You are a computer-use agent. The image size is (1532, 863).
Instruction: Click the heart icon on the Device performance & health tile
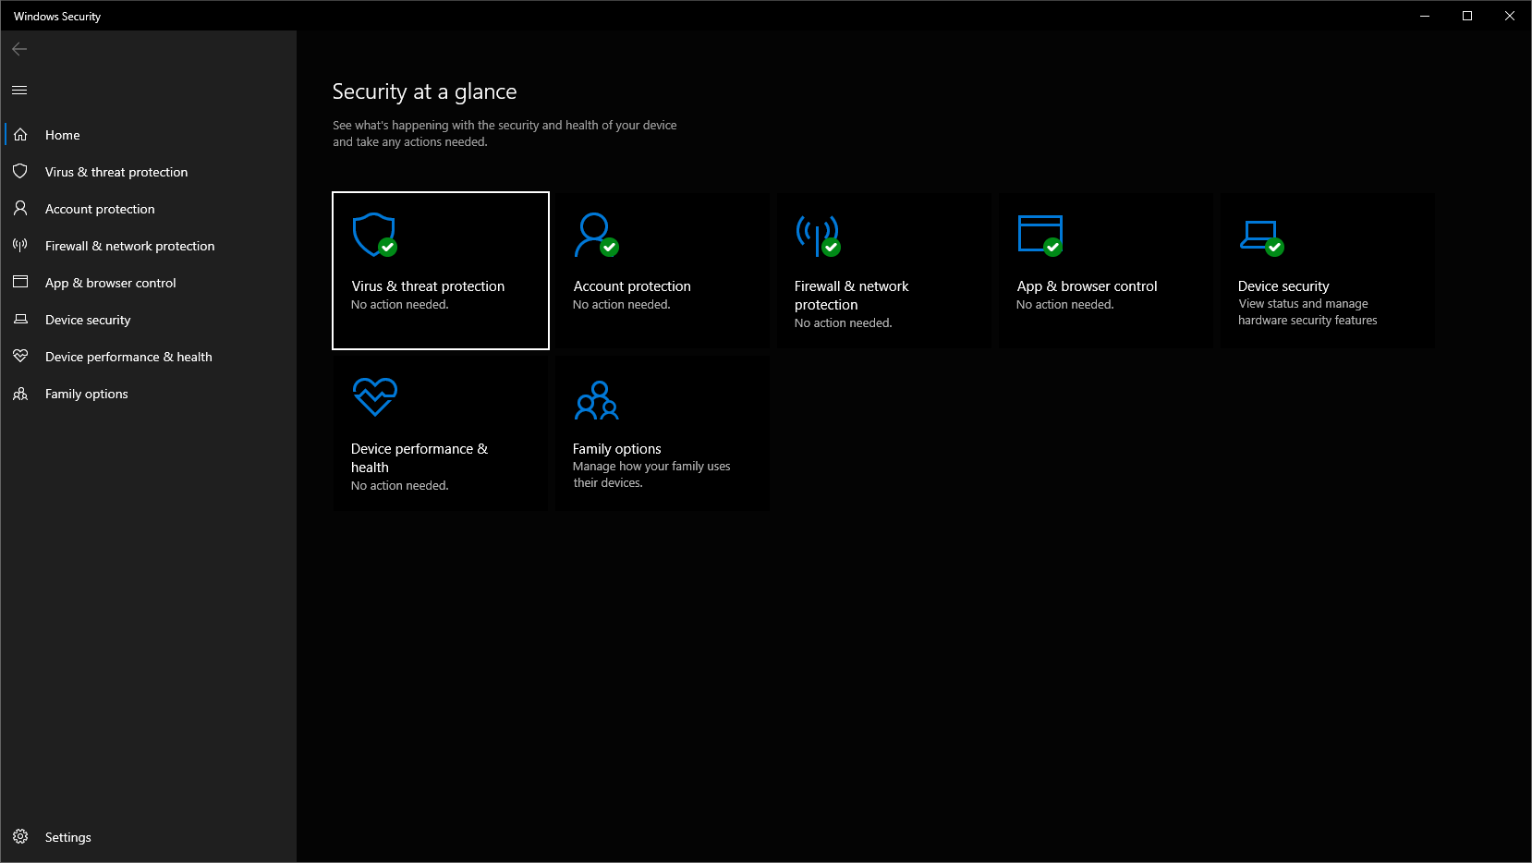(375, 397)
